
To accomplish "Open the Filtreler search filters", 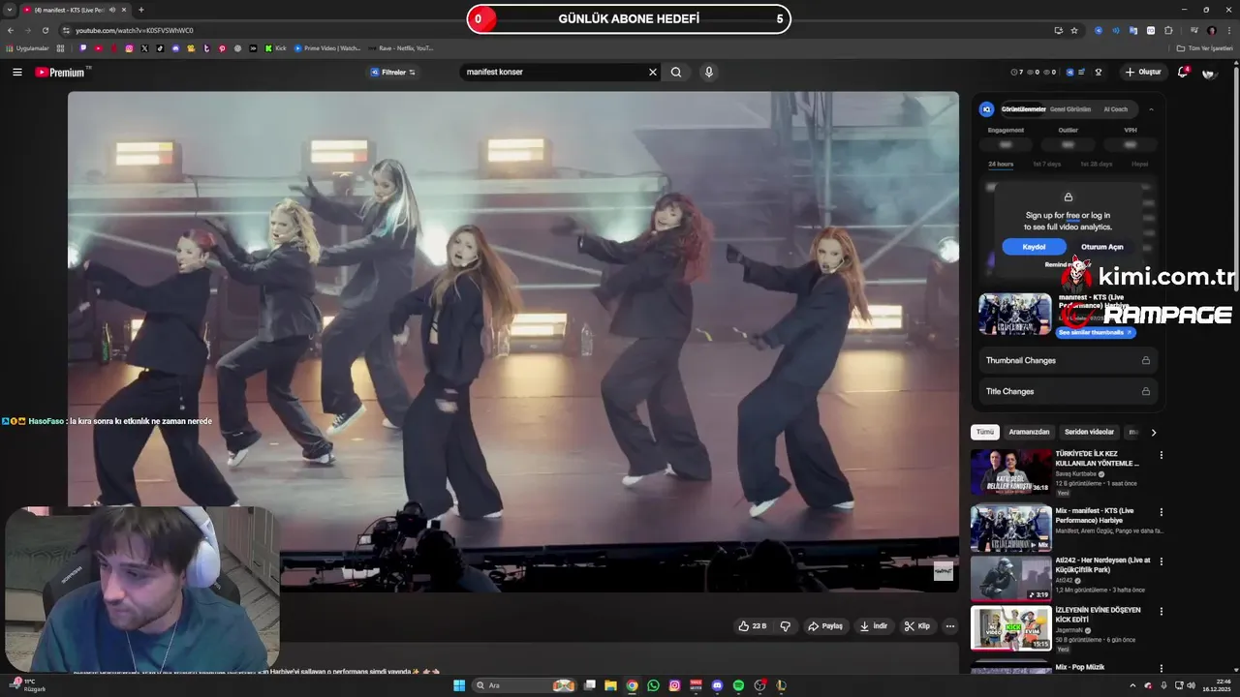I will (393, 72).
